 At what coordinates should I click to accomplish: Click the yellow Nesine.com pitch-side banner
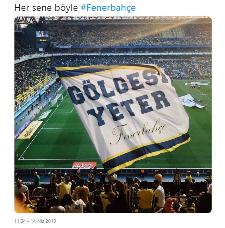tap(30, 130)
